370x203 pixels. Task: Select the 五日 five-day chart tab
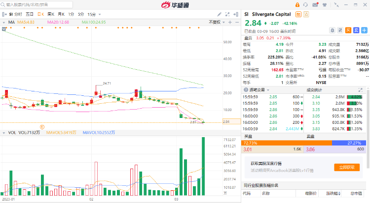pyautogui.click(x=30, y=14)
